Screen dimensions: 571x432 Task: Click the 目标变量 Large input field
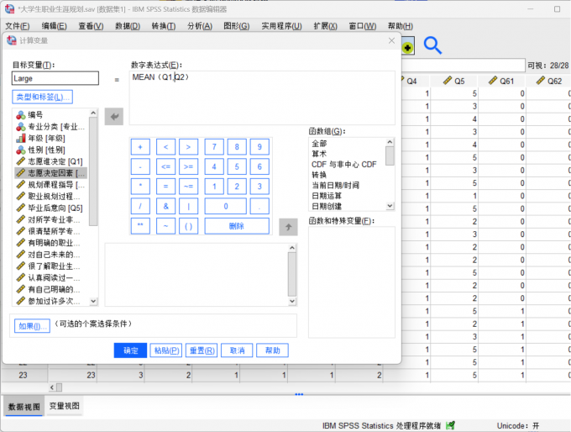tap(55, 78)
